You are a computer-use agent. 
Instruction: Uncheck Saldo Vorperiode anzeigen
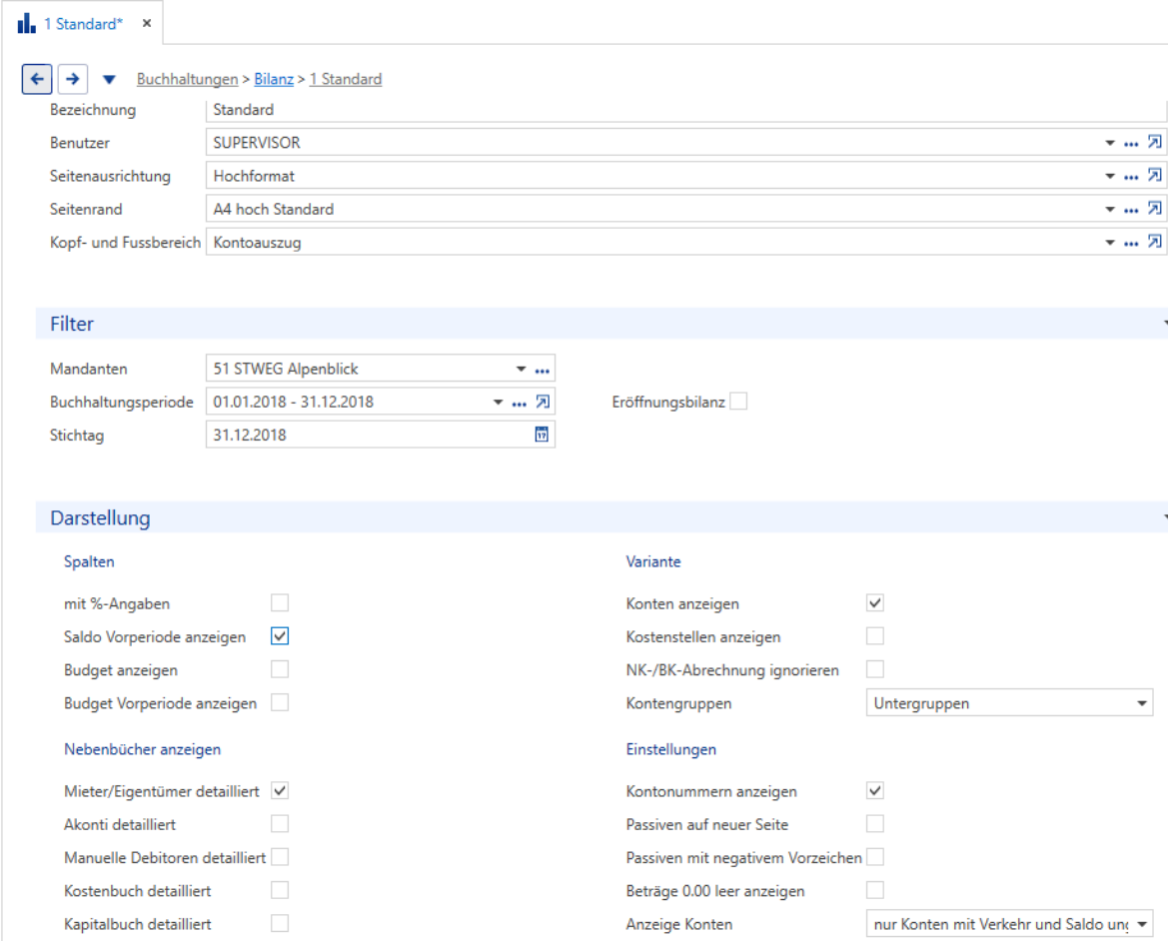tap(280, 636)
